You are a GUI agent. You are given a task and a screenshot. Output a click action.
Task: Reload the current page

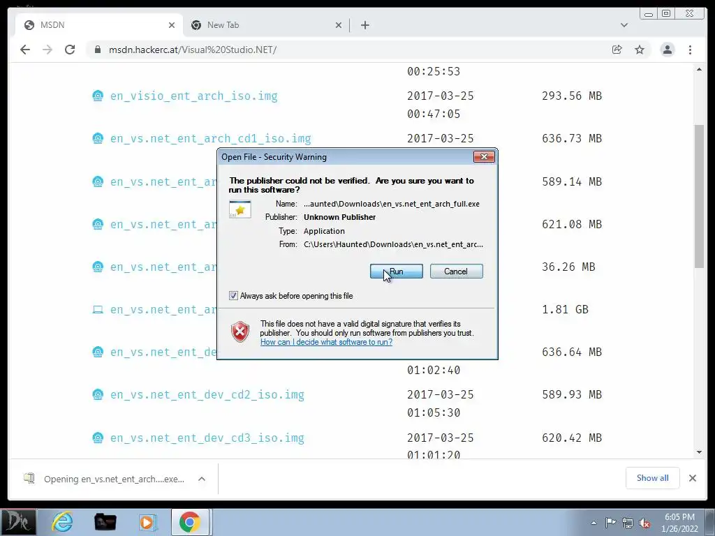click(70, 50)
